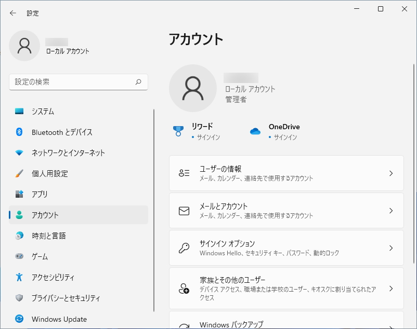
Task: Click the アクセシビリティ figure icon
Action: (19, 277)
